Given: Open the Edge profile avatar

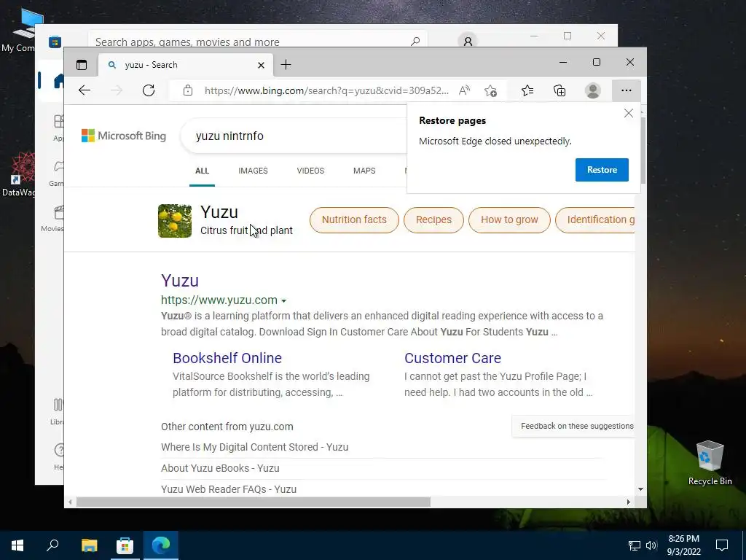Looking at the screenshot, I should [593, 90].
